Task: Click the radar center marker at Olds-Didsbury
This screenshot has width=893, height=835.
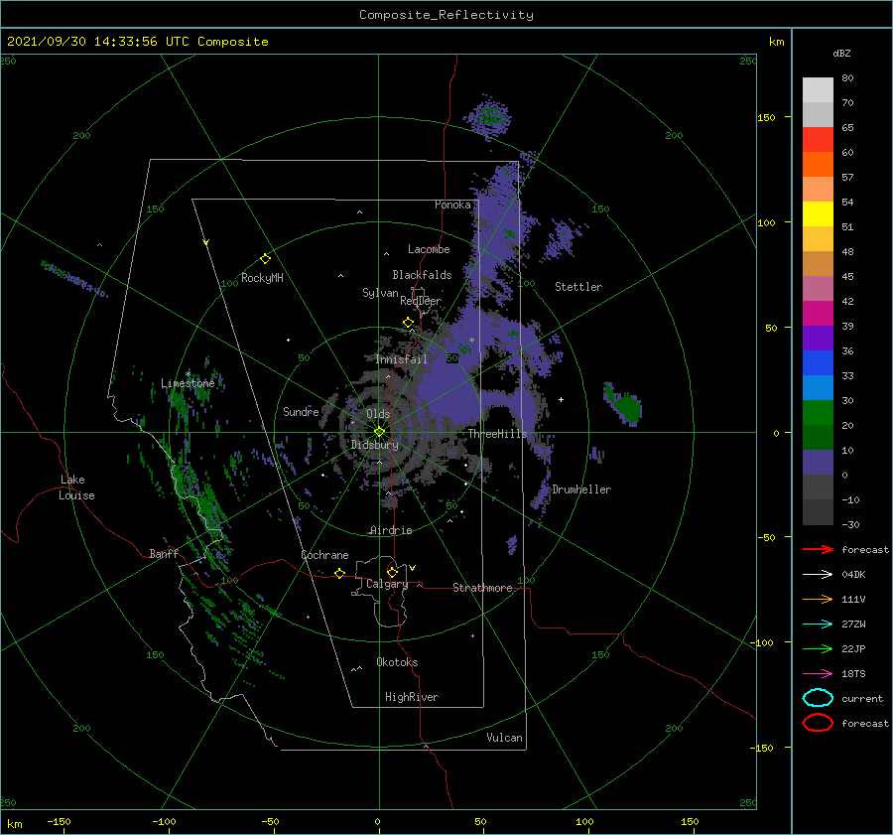Action: [x=379, y=432]
